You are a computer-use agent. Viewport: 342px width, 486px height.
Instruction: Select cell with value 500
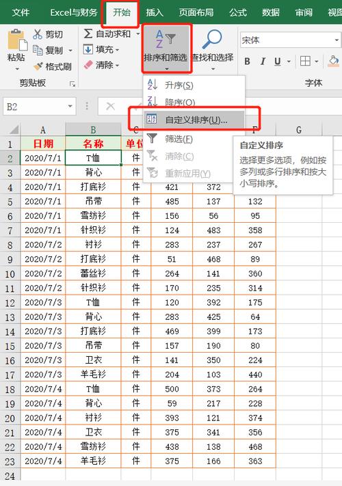click(x=172, y=389)
